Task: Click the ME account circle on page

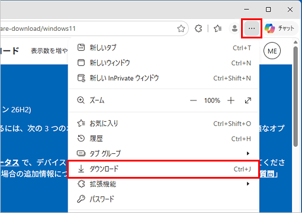Action: coord(272,51)
